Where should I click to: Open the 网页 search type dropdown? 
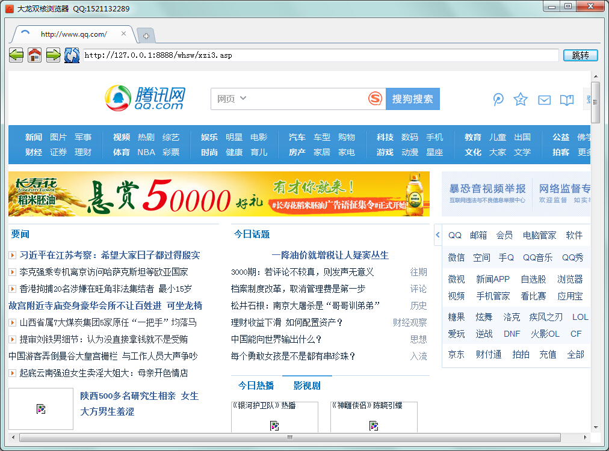[232, 99]
